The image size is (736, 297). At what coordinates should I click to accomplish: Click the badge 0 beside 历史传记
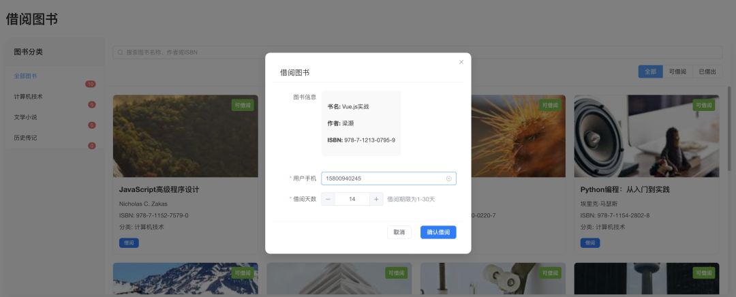92,146
